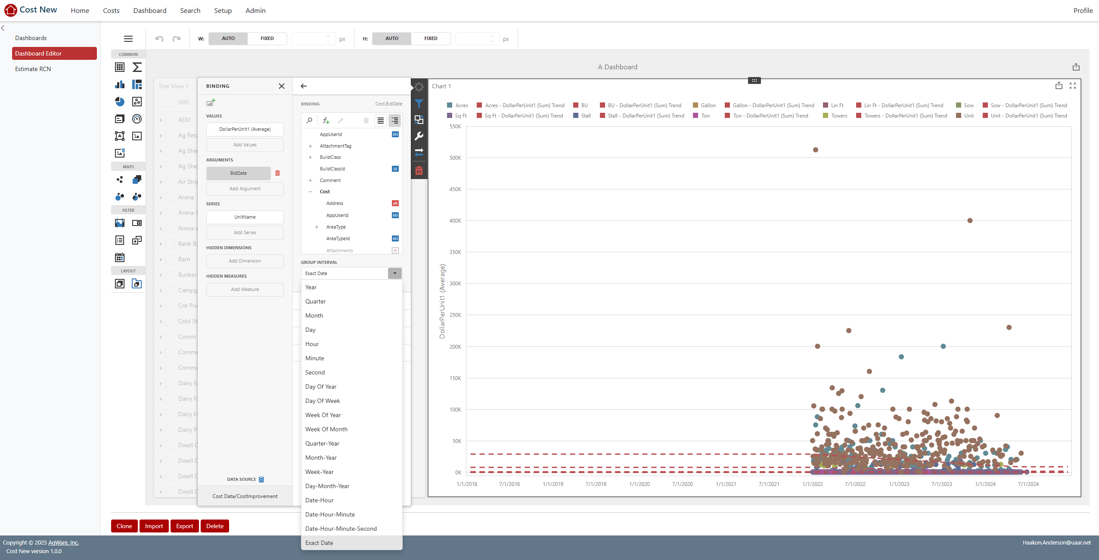Select the Date Filter widget
This screenshot has width=1099, height=560.
coord(120,257)
